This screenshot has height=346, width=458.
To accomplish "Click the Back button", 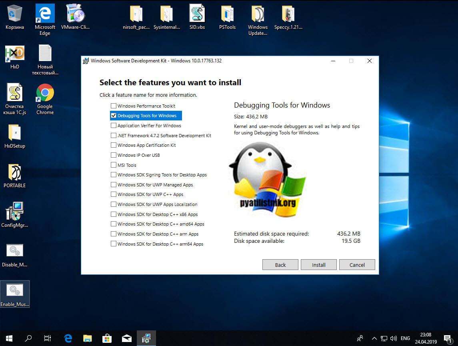I will [280, 265].
